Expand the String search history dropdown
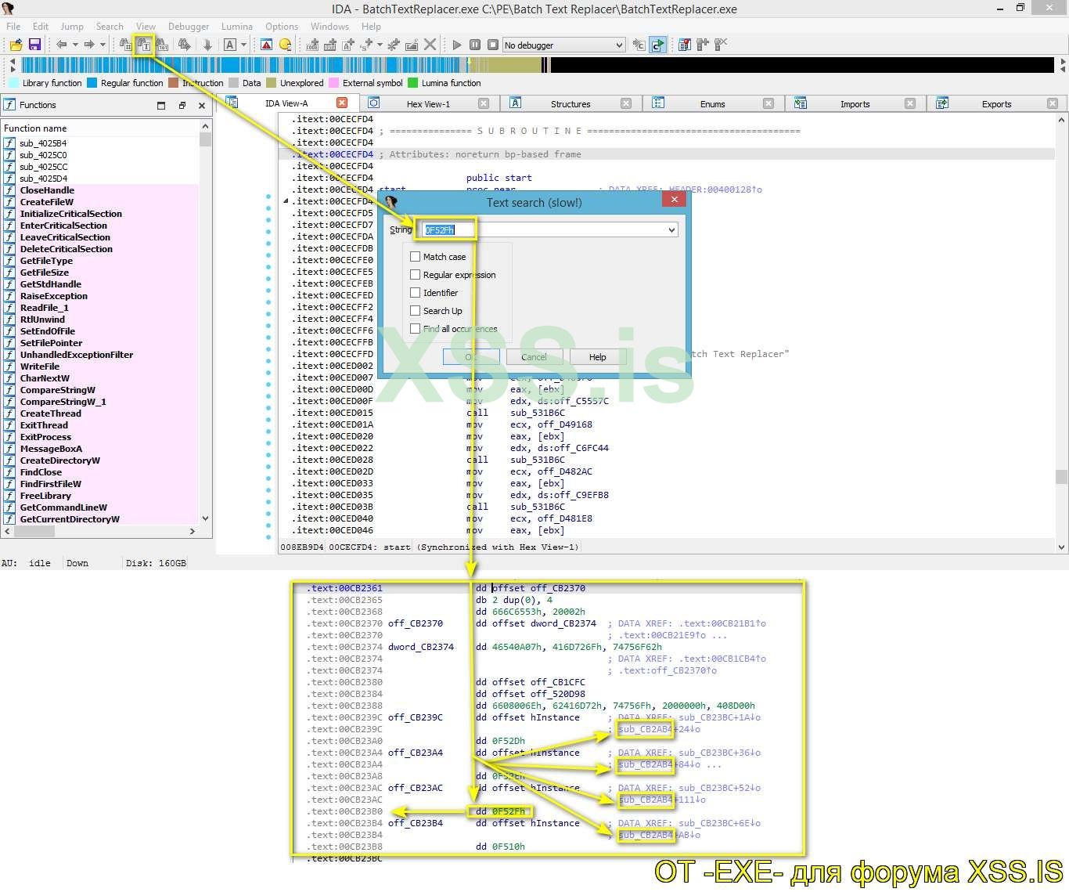This screenshot has width=1069, height=892. point(671,229)
